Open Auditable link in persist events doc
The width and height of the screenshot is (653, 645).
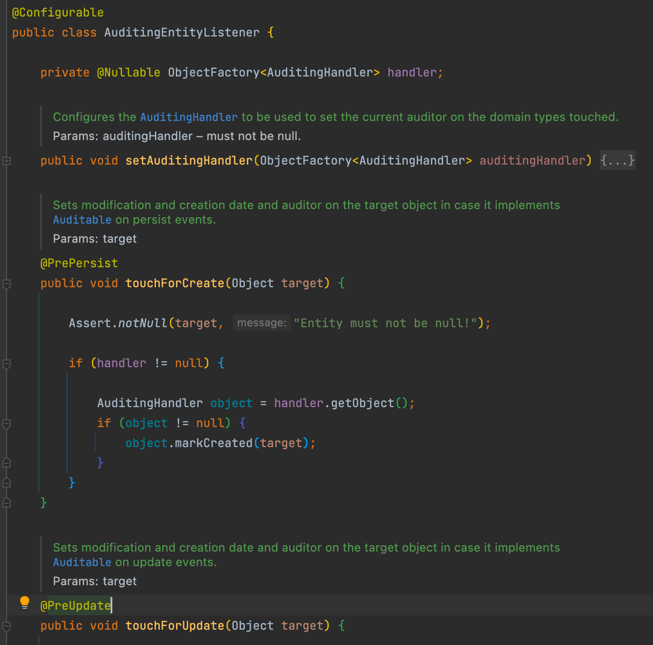click(x=82, y=220)
